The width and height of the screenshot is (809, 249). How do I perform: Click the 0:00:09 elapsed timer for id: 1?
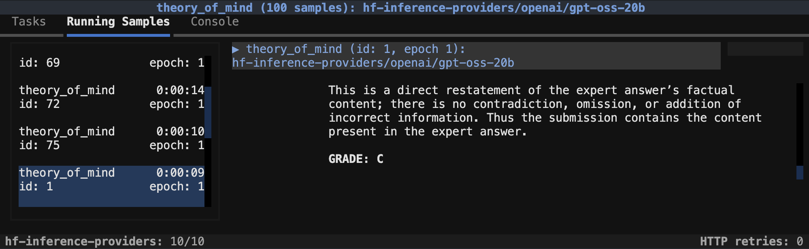click(181, 173)
